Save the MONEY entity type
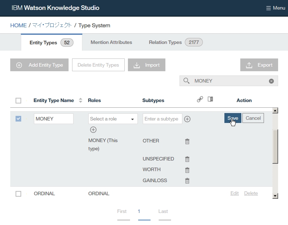 tap(233, 118)
